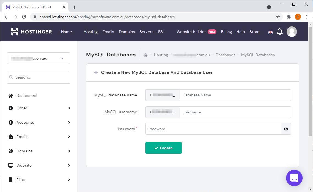
Task: Click the Emails envelope icon
Action: tap(11, 137)
